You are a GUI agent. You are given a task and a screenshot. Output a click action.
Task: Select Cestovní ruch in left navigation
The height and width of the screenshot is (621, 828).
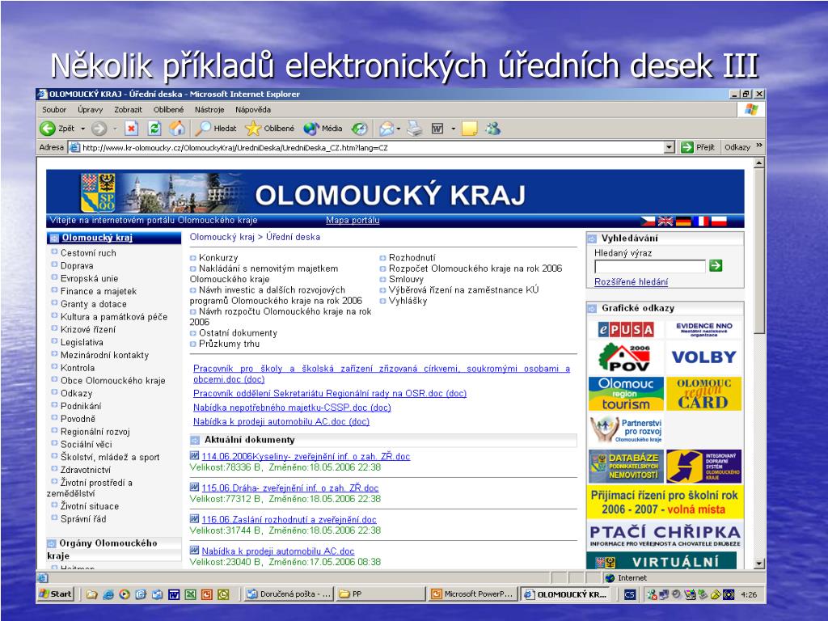[x=88, y=253]
